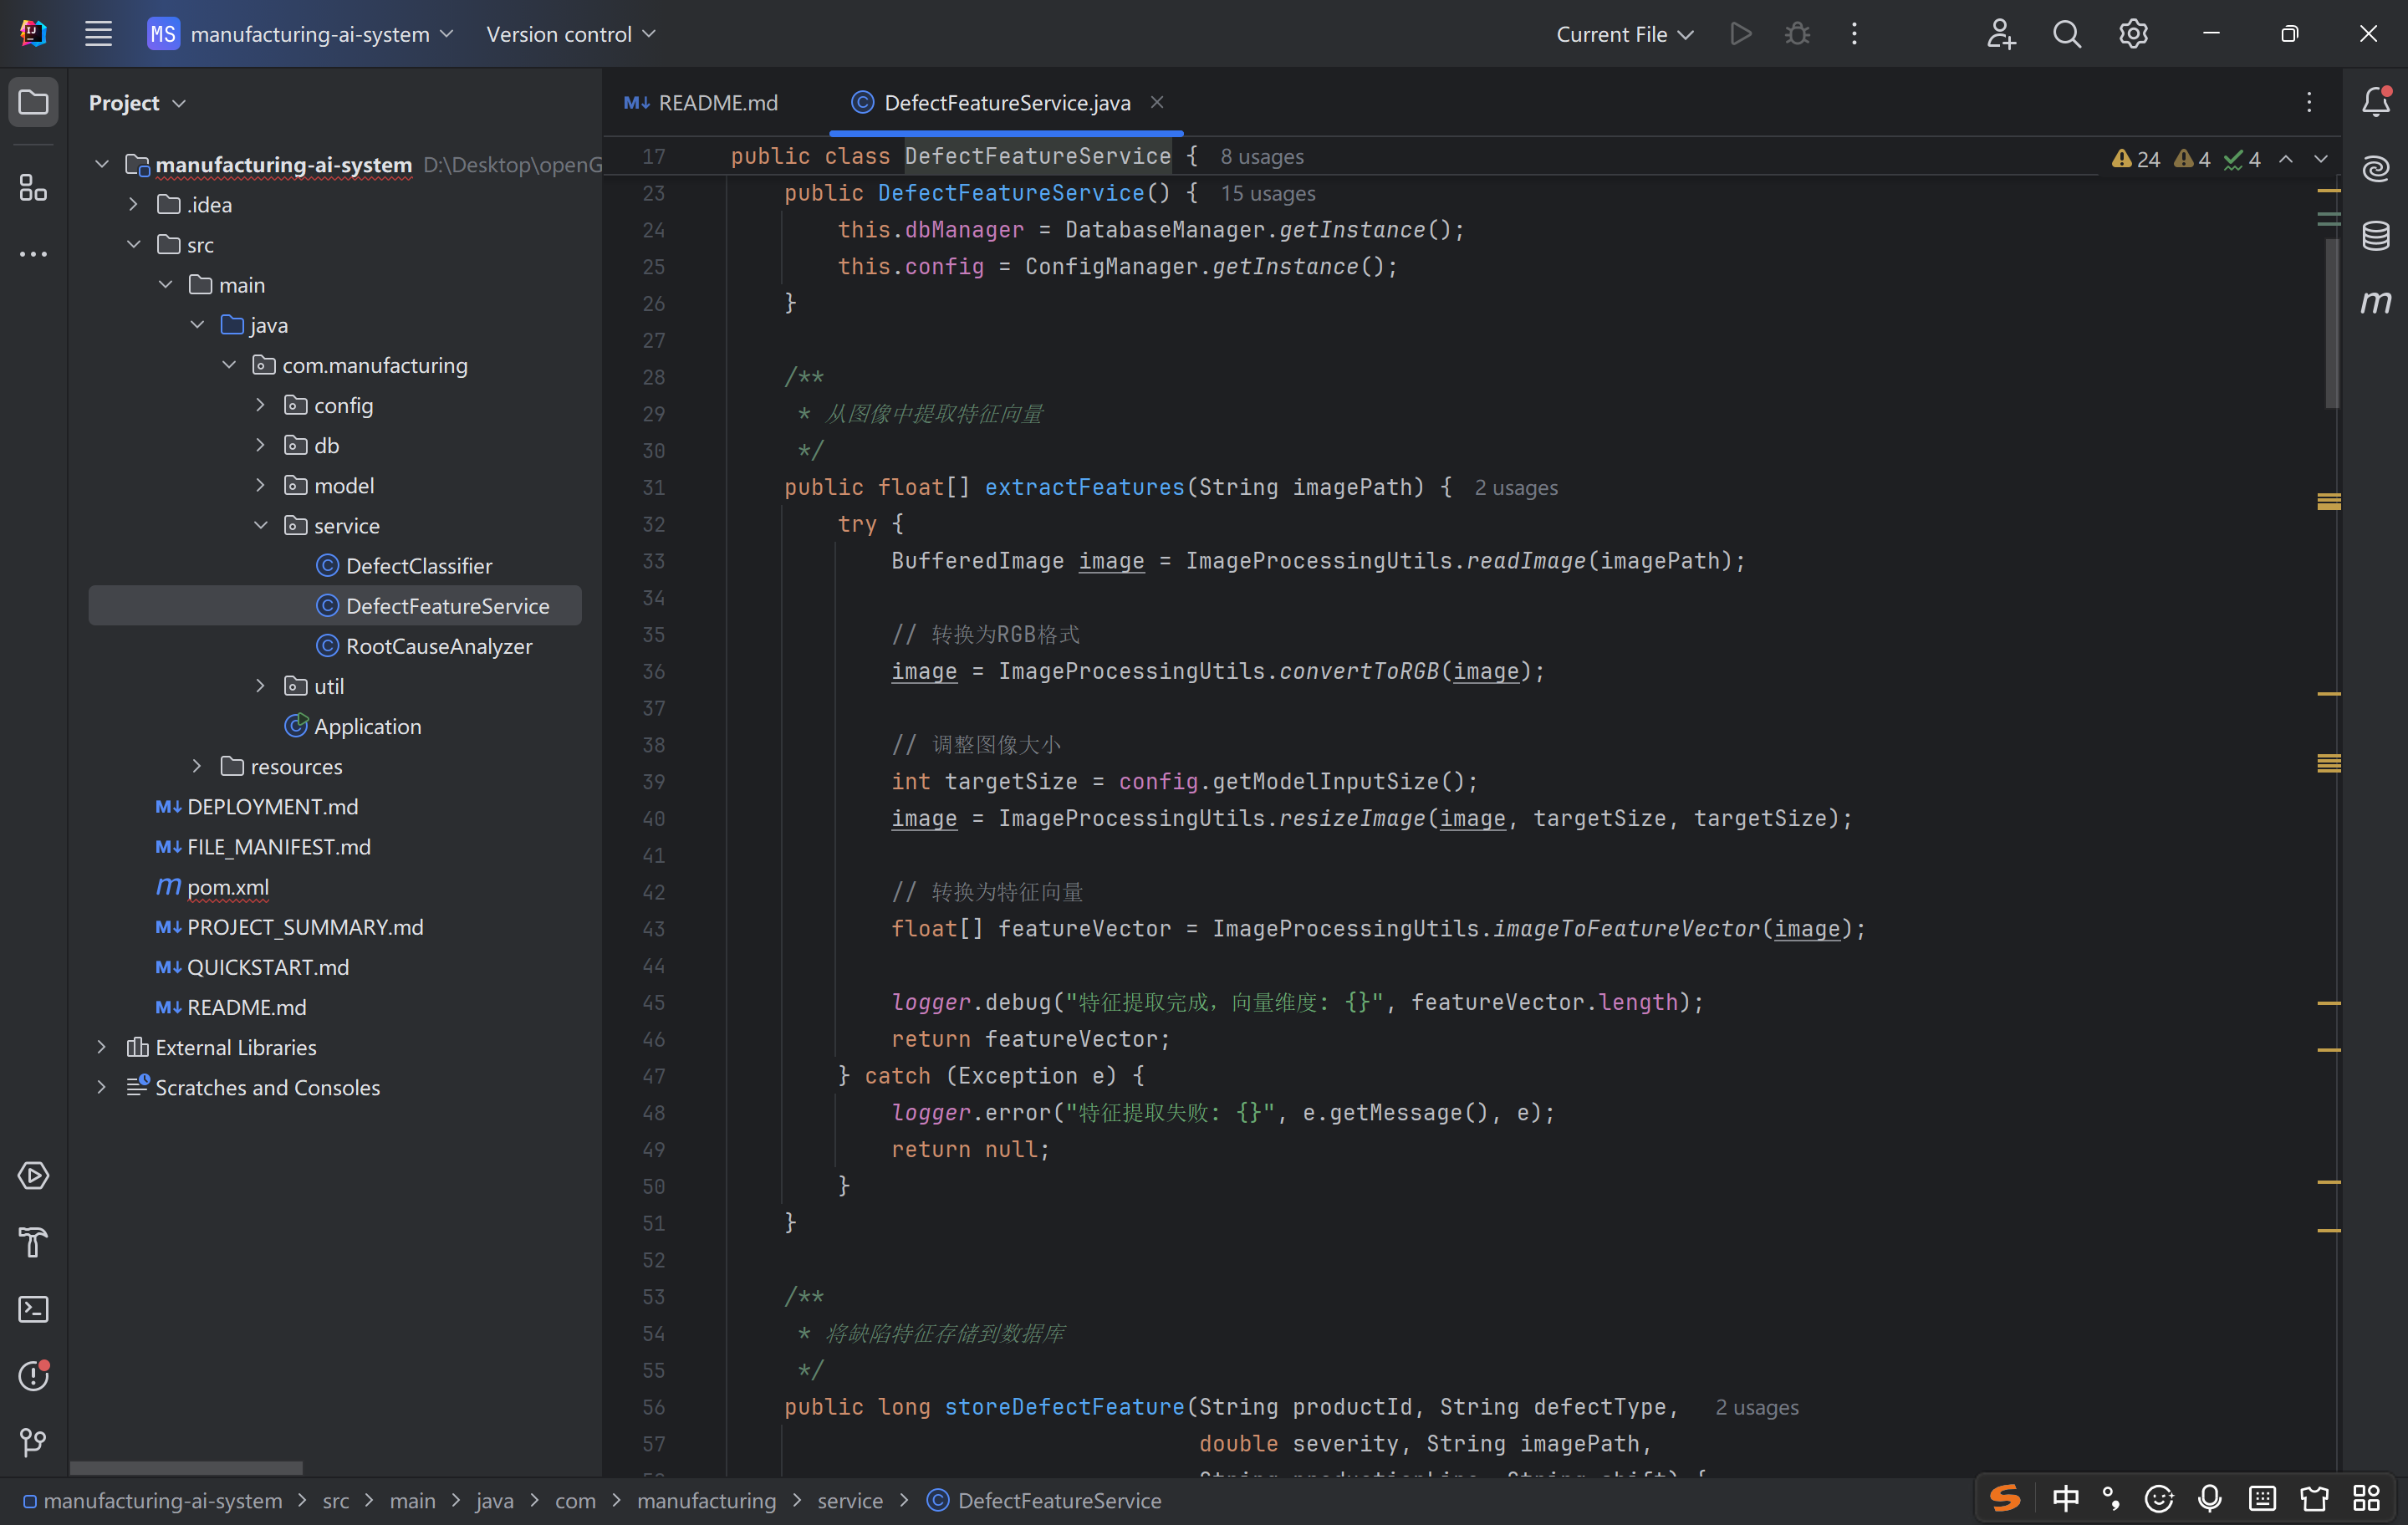Screen dimensions: 2408x1525
Task: Open RootCauseAnalyzer class in project tree
Action: click(x=438, y=646)
